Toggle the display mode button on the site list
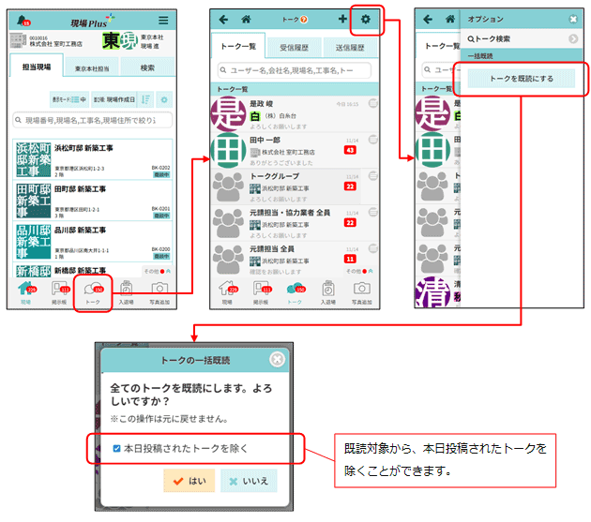This screenshot has height=522, width=591. point(68,98)
